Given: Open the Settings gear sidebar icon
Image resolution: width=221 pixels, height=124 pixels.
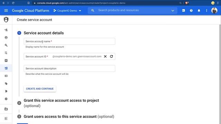Looking at the screenshot, I should pyautogui.click(x=6, y=99).
